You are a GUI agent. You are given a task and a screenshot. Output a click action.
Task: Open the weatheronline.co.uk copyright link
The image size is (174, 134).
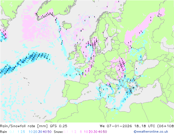click(x=151, y=132)
